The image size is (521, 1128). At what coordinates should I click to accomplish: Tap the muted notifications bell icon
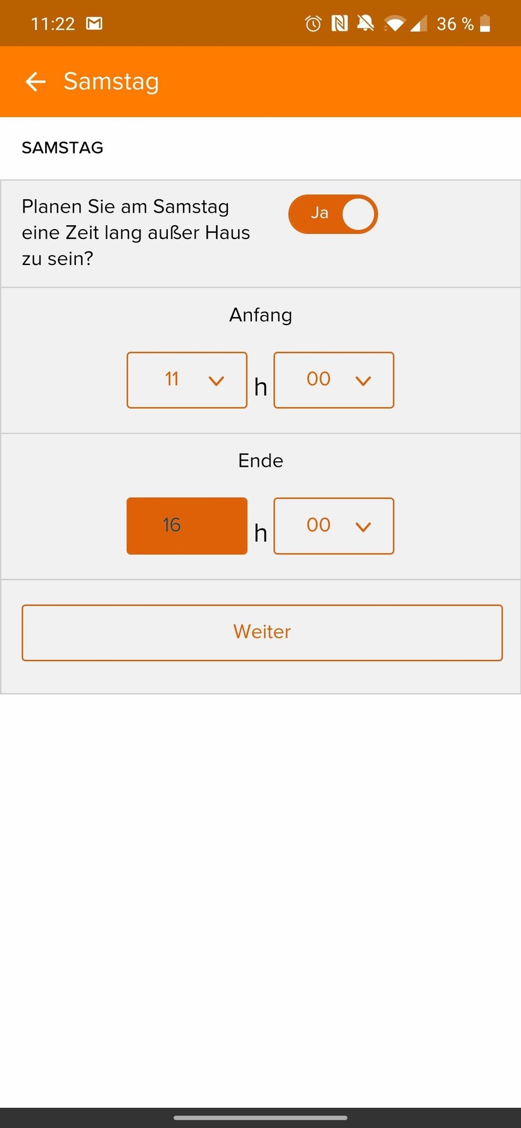click(x=366, y=23)
